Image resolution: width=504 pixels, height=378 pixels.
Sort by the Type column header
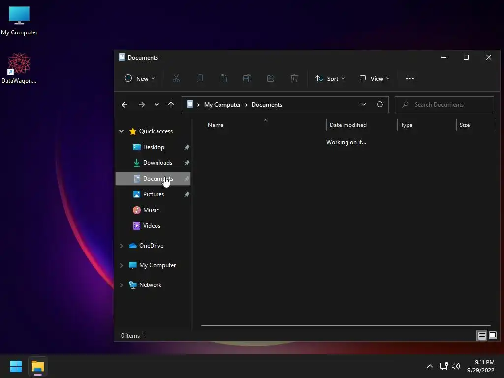pyautogui.click(x=407, y=125)
